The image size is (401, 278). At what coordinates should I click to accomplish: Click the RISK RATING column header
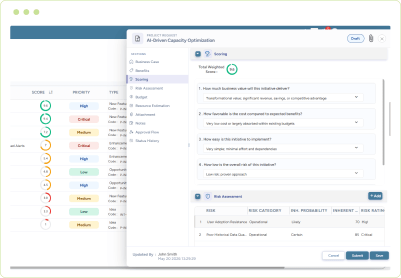coord(372,210)
